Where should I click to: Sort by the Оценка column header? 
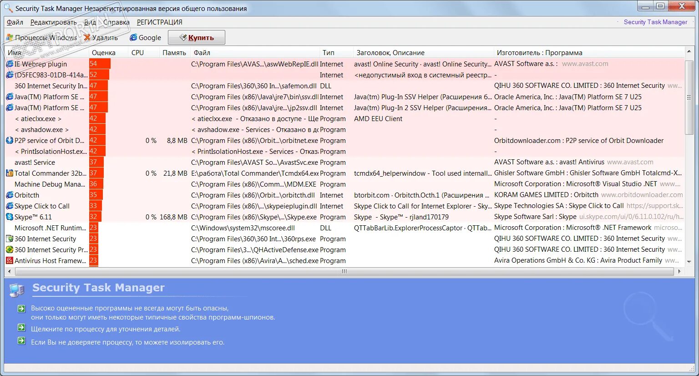tap(109, 53)
